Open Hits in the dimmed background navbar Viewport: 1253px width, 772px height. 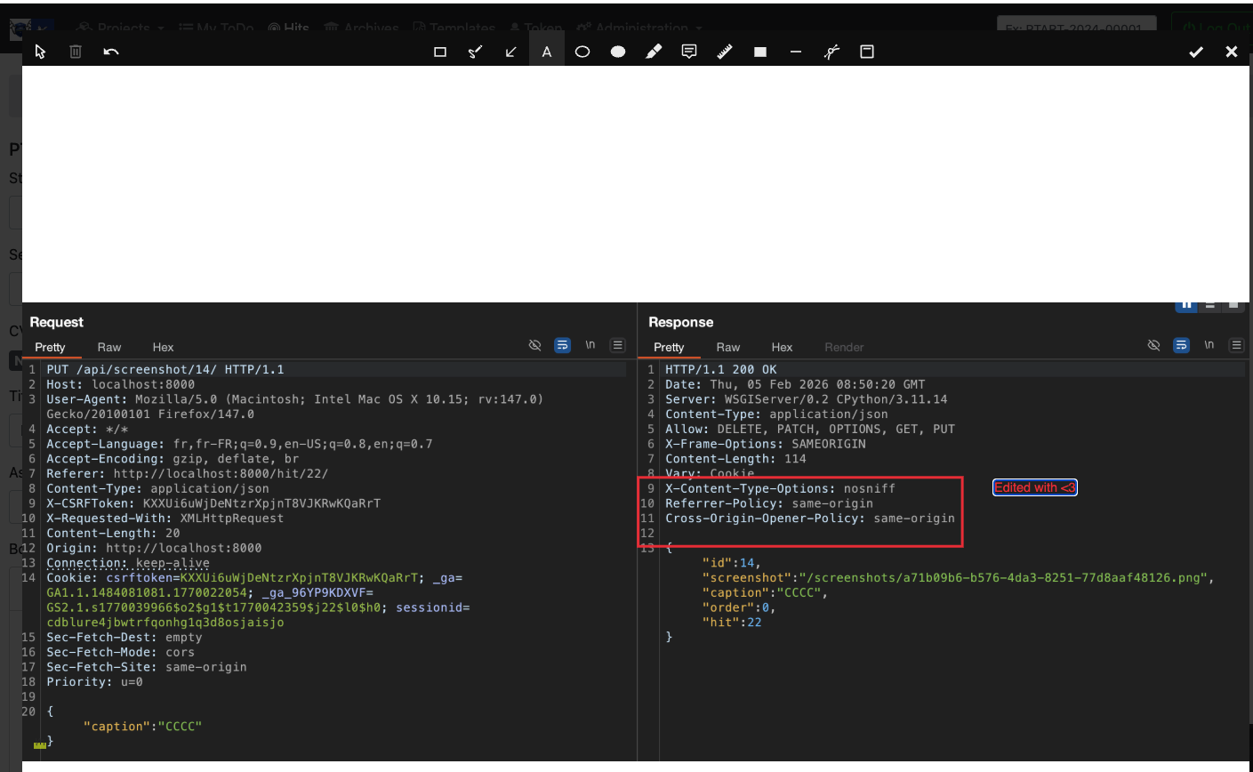(x=288, y=28)
